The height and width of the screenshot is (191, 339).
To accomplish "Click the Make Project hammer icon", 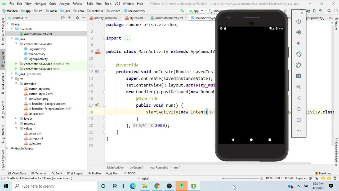I will 182,11.
